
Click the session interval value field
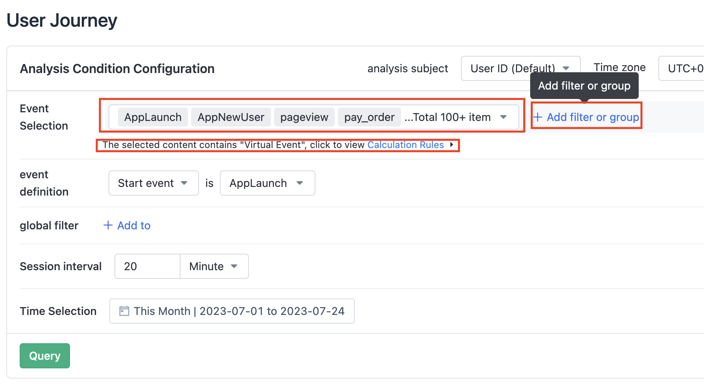[147, 266]
